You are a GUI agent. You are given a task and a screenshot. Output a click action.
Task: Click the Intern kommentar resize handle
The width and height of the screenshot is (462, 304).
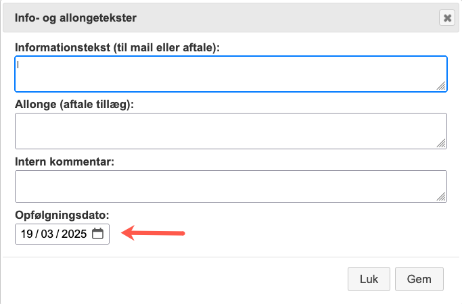pos(441,197)
